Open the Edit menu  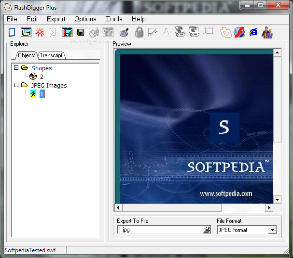pyautogui.click(x=32, y=19)
